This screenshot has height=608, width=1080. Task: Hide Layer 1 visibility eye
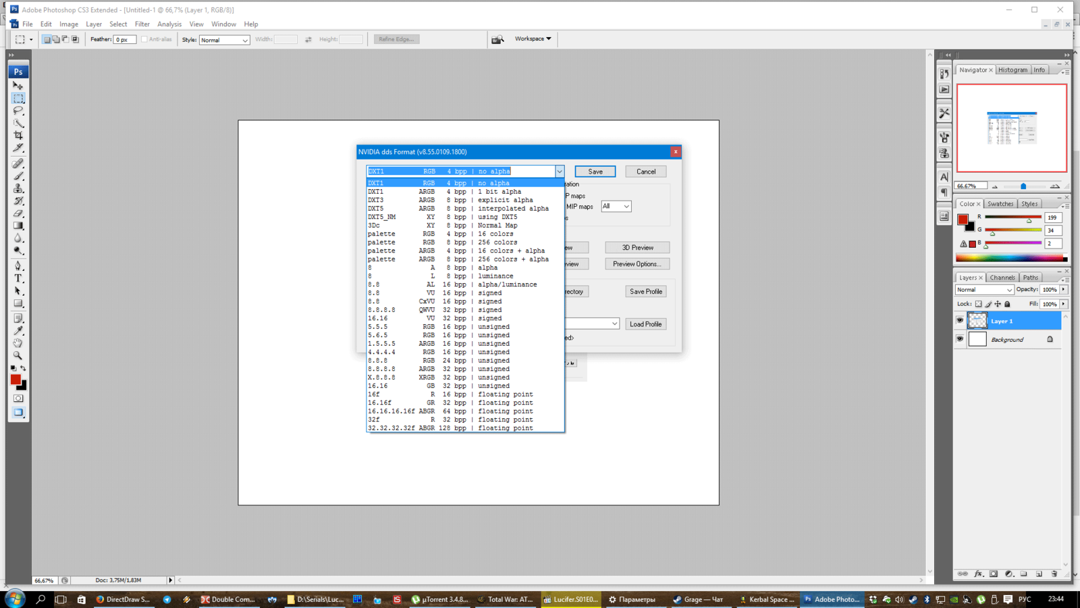point(960,321)
